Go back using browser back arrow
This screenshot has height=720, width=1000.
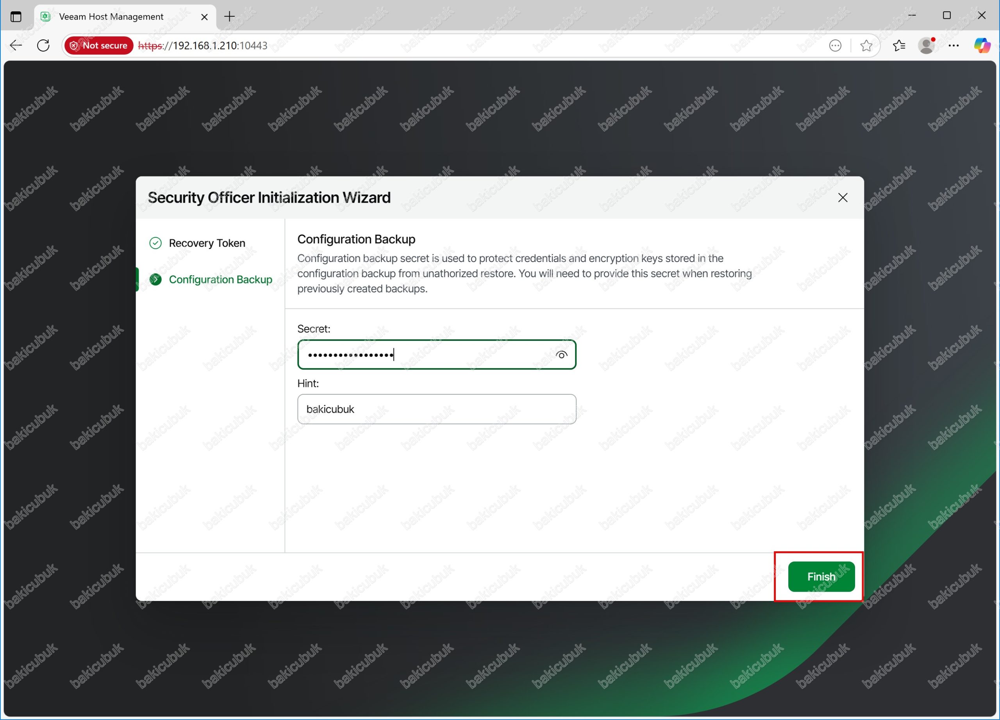(16, 45)
